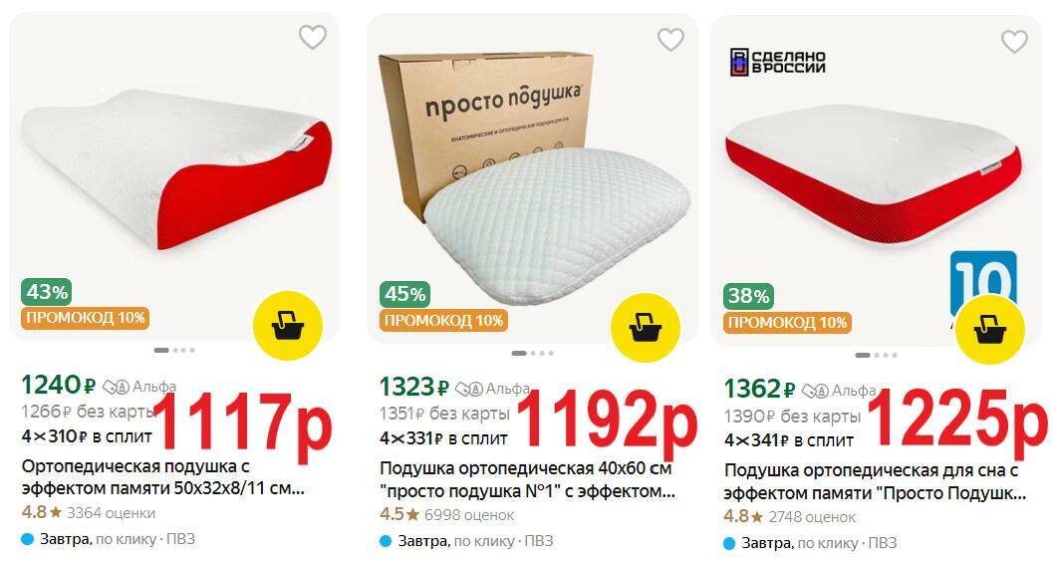The width and height of the screenshot is (1053, 562).
Task: Click the 45% discount badge
Action: pyautogui.click(x=404, y=294)
